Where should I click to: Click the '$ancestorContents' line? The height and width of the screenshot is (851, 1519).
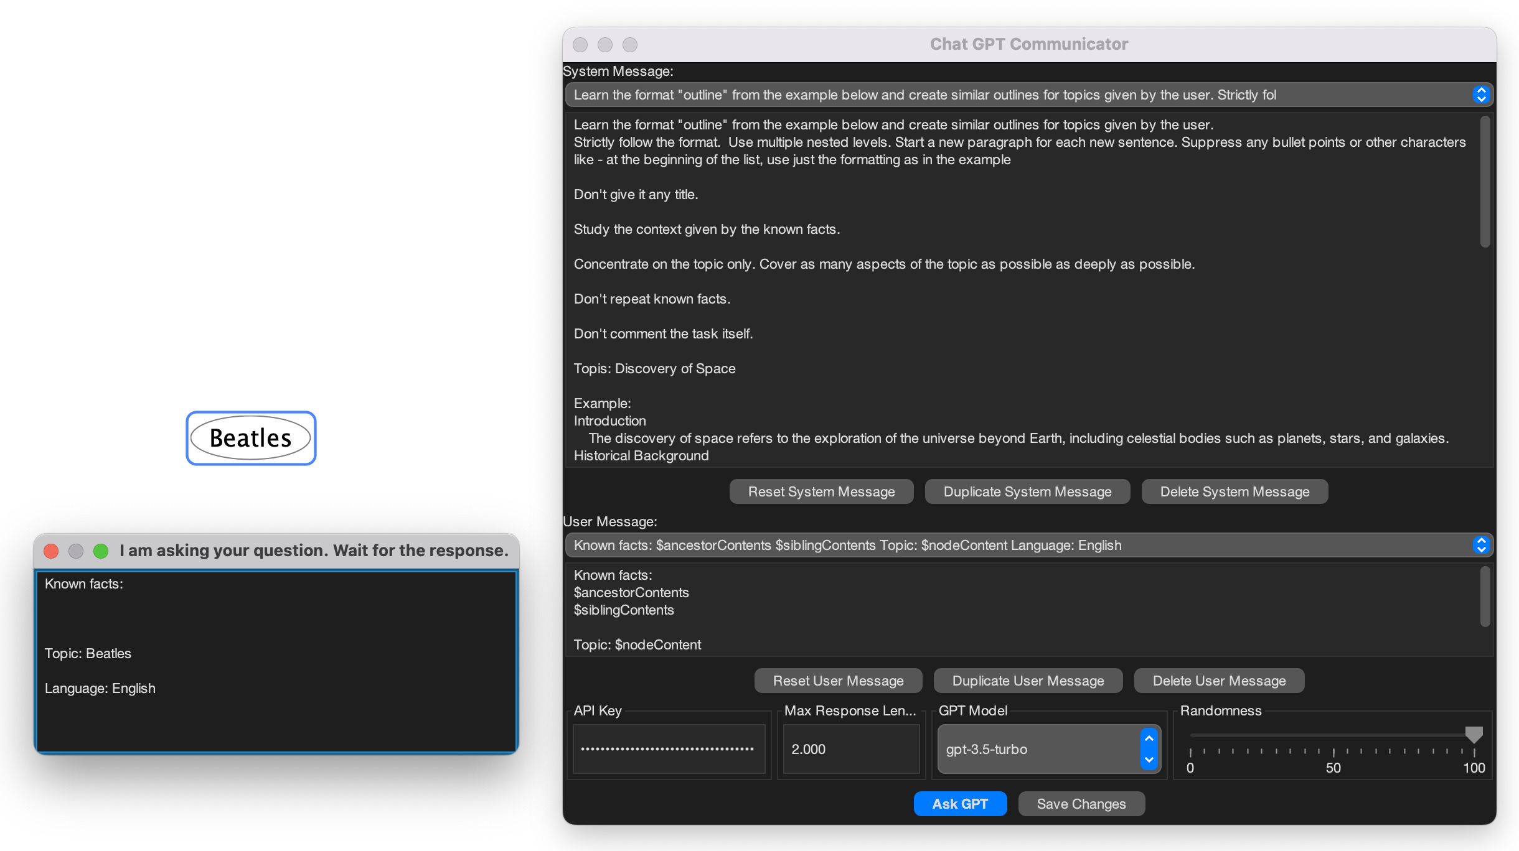tap(631, 592)
